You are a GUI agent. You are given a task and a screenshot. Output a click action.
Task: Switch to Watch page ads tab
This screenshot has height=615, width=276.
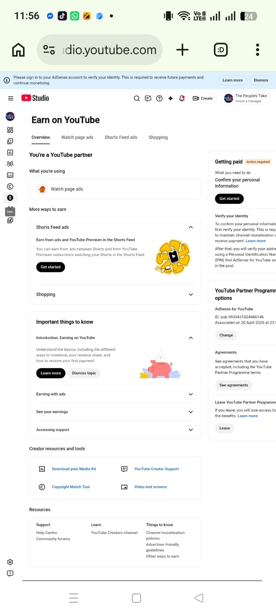pyautogui.click(x=77, y=137)
